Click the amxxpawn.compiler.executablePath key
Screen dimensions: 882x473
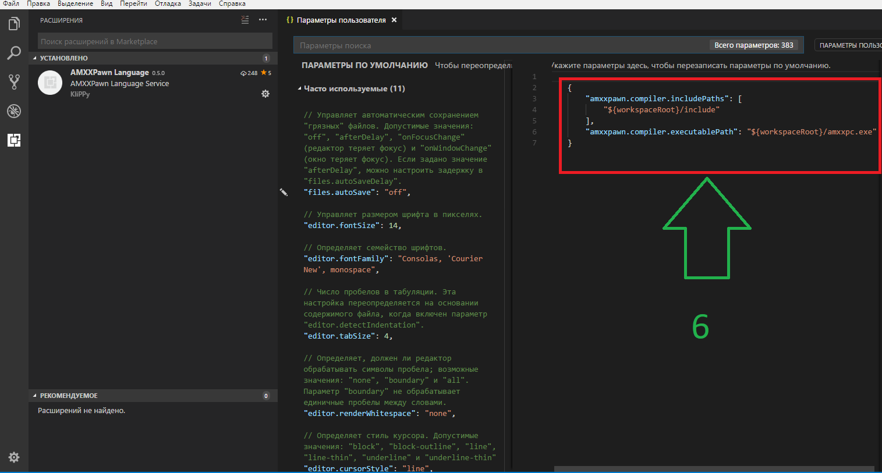coord(661,131)
